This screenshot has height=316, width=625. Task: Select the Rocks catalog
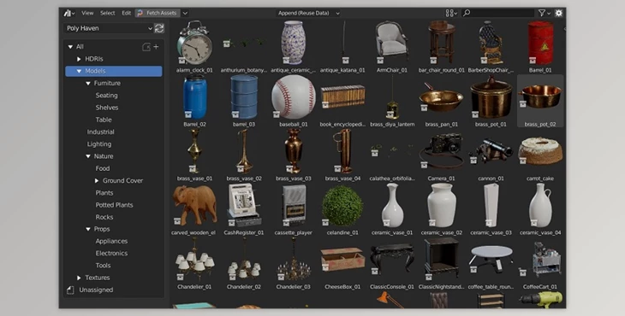tap(104, 217)
